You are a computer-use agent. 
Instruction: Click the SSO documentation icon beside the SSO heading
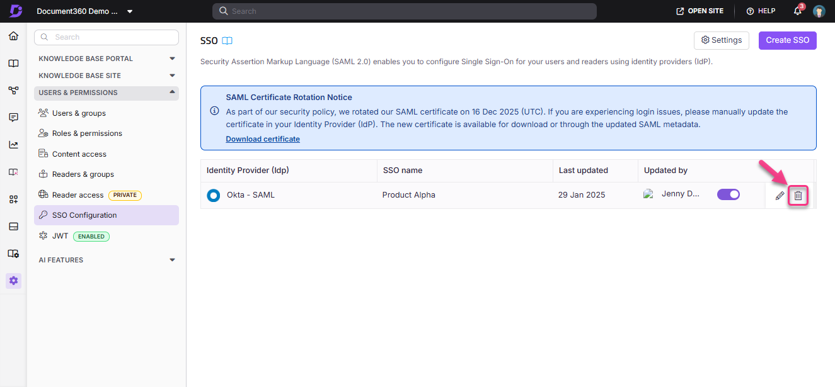click(226, 40)
